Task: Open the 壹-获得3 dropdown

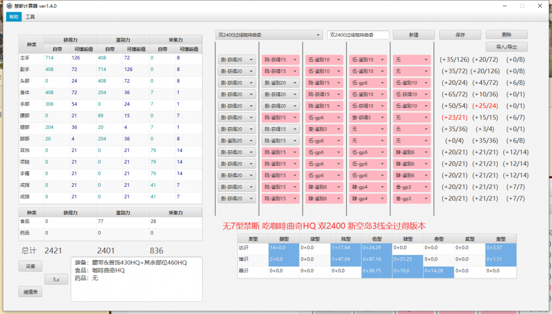Action: point(368,118)
